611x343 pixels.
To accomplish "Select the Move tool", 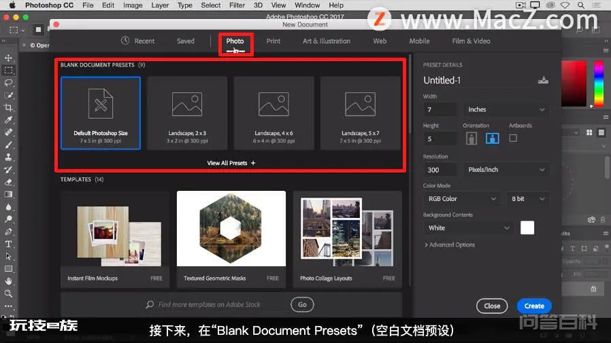I will pyautogui.click(x=8, y=58).
